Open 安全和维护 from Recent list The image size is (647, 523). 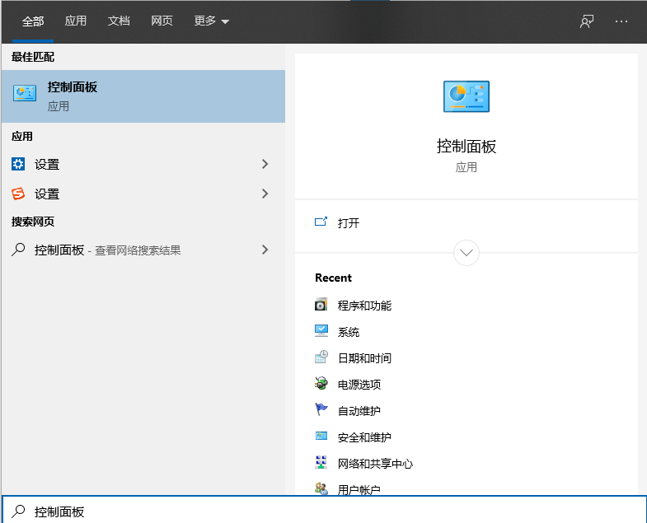click(x=364, y=437)
